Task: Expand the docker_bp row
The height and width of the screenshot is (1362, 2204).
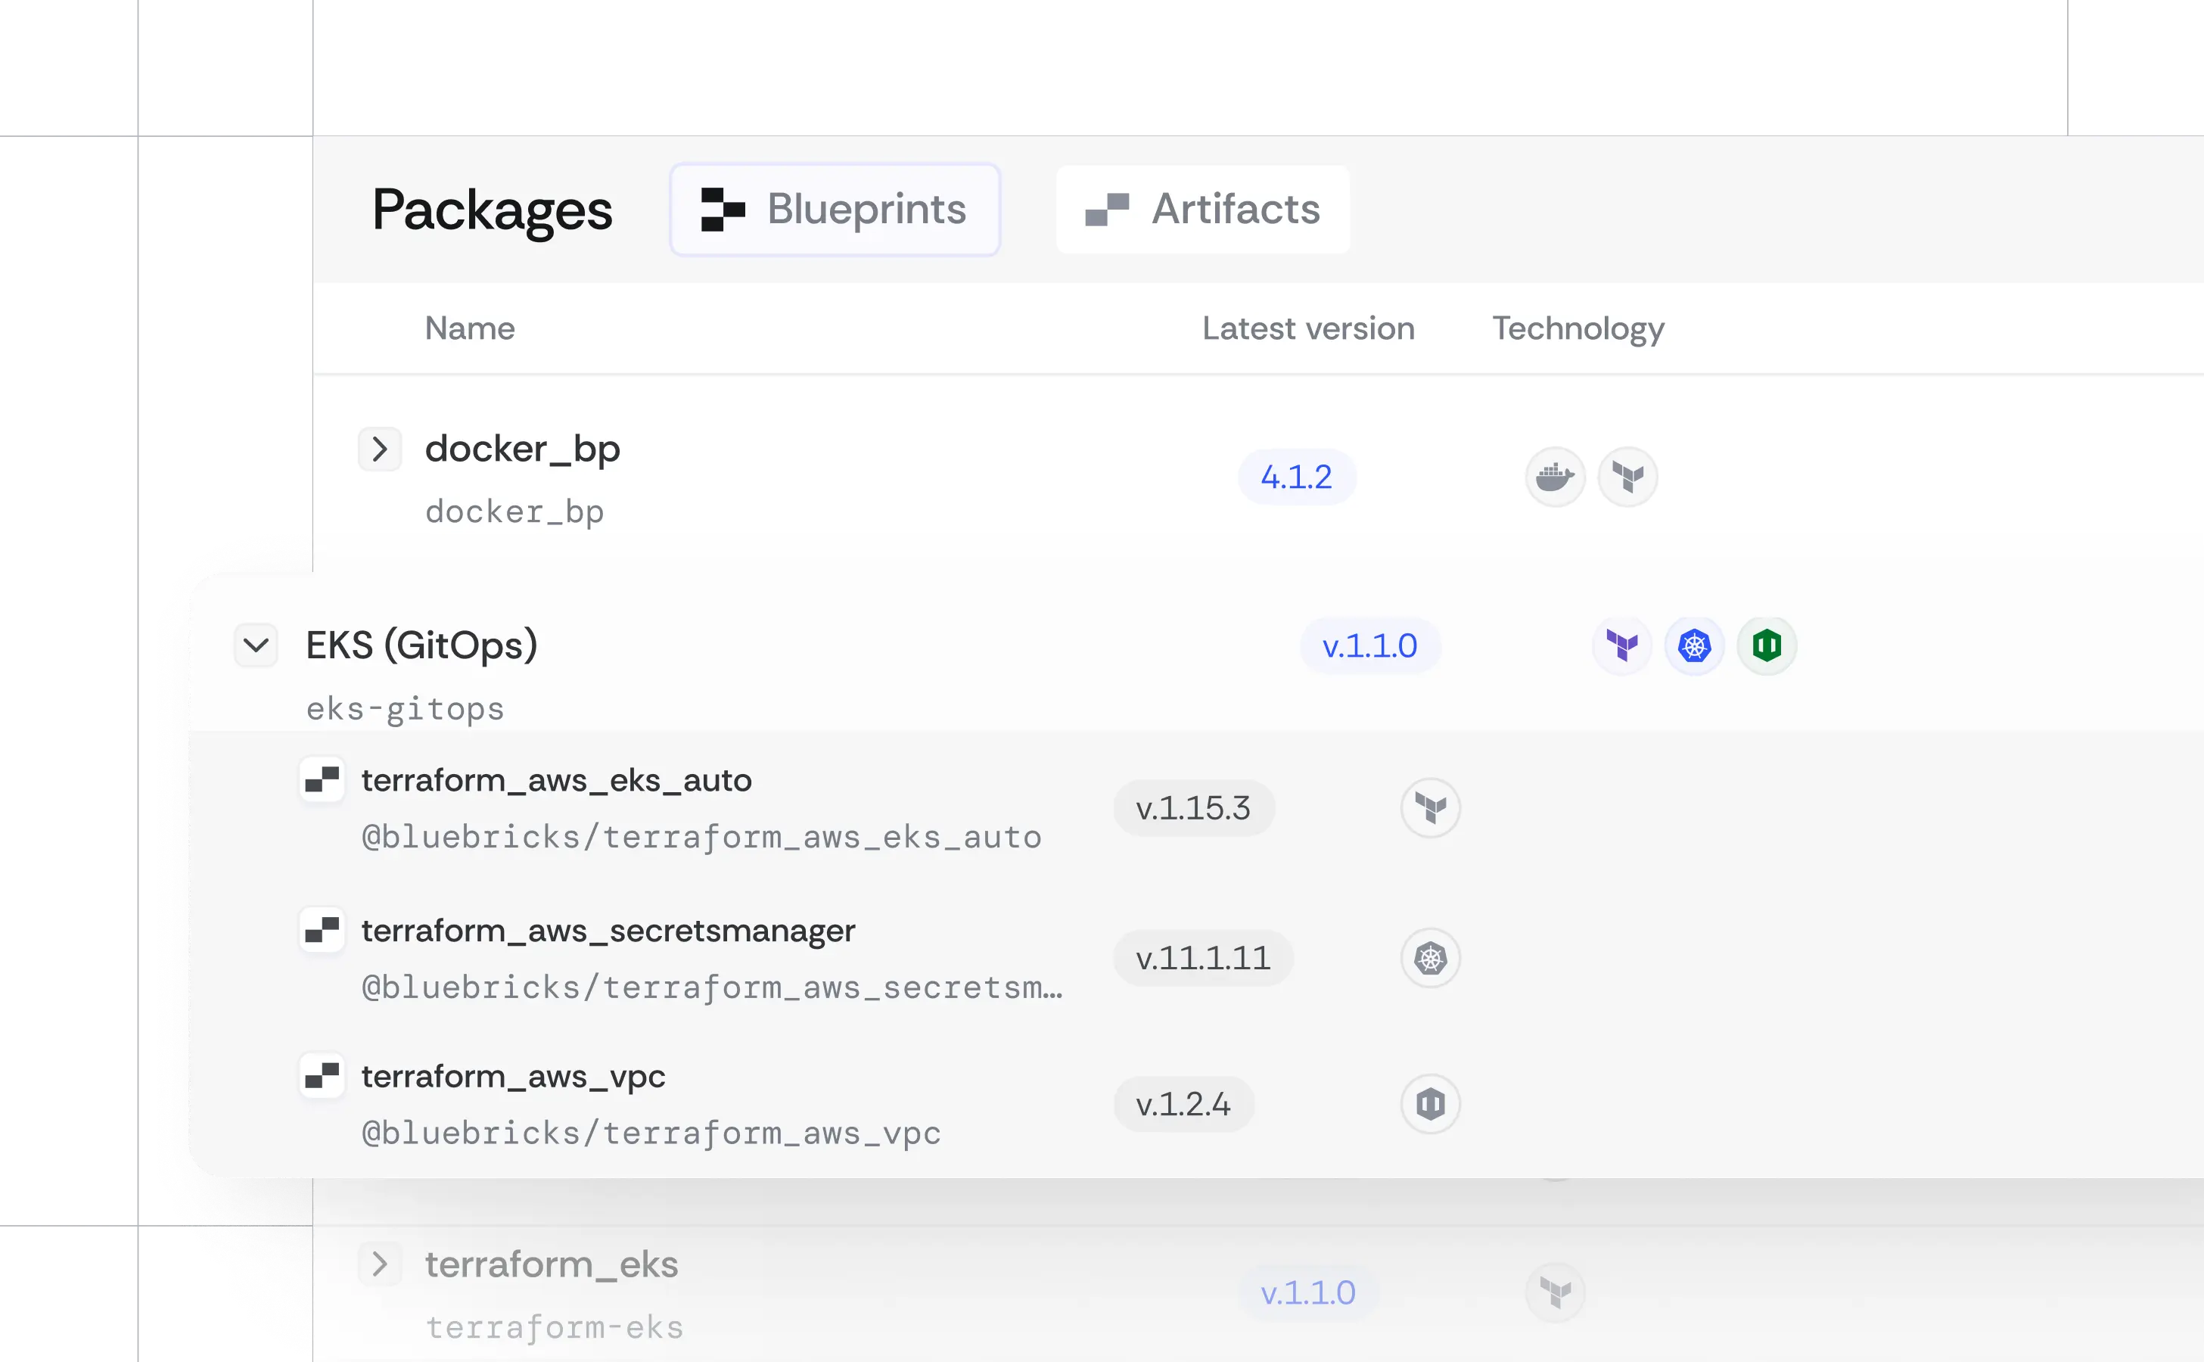Action: point(379,449)
